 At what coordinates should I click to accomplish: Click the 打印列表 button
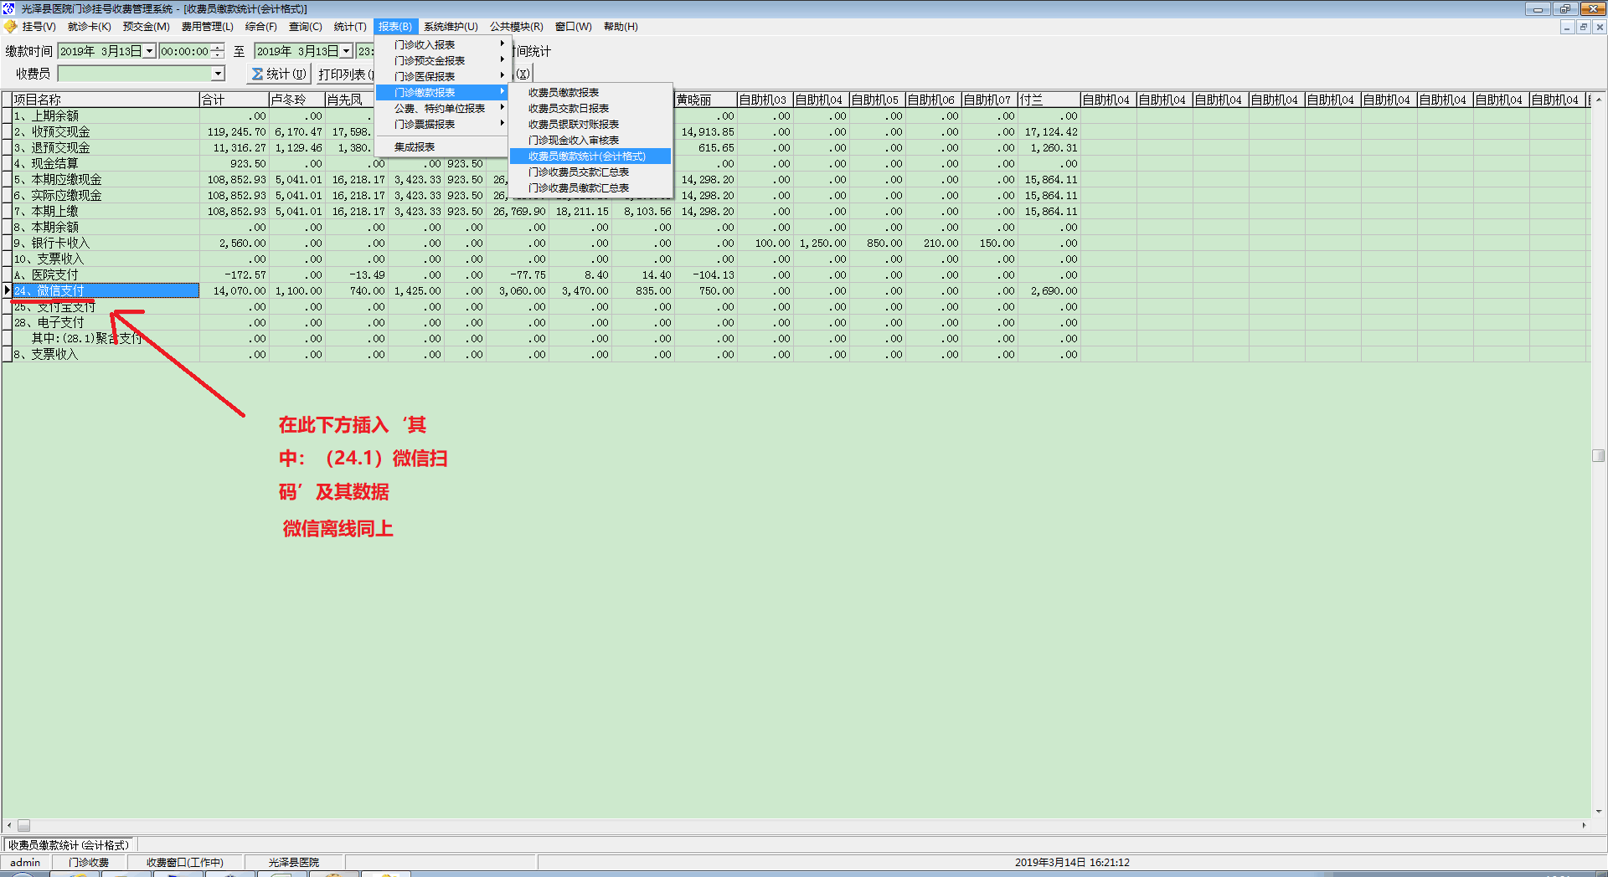click(x=343, y=74)
